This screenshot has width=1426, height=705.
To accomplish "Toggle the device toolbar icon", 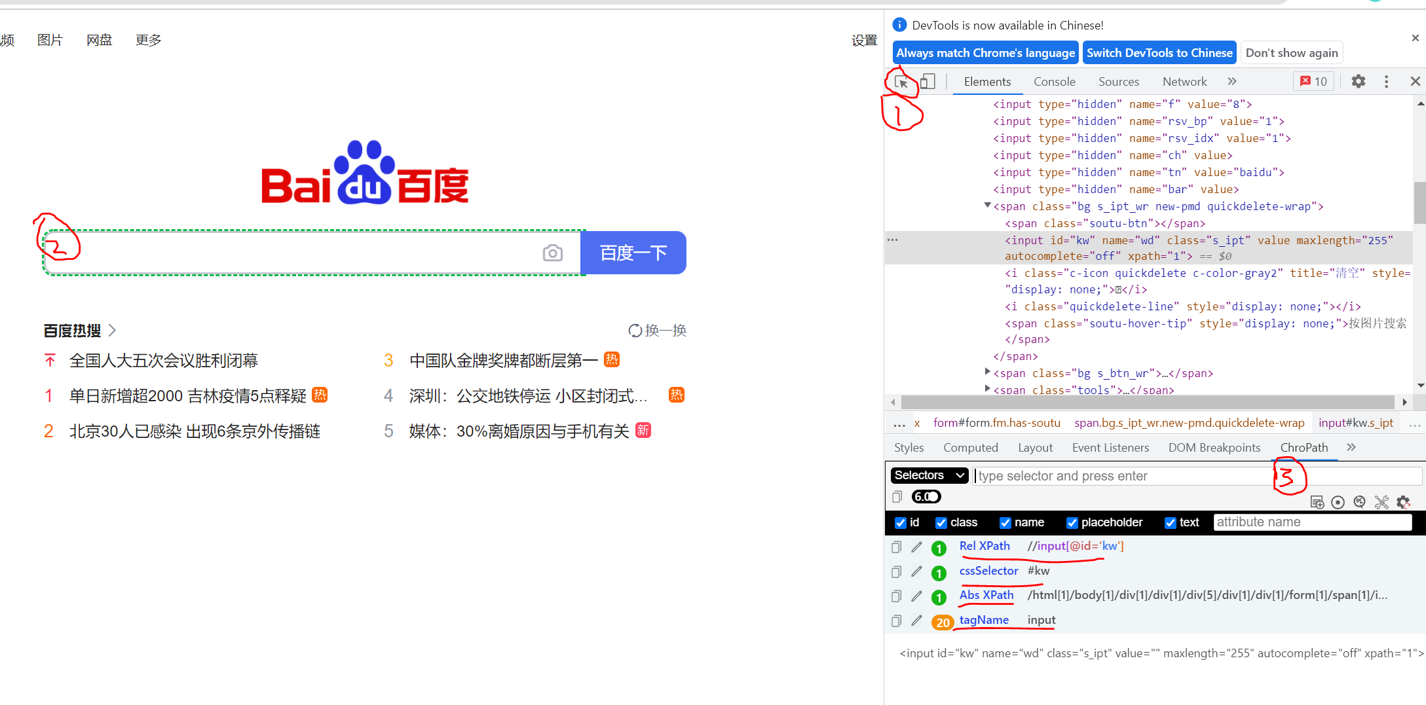I will [x=928, y=82].
